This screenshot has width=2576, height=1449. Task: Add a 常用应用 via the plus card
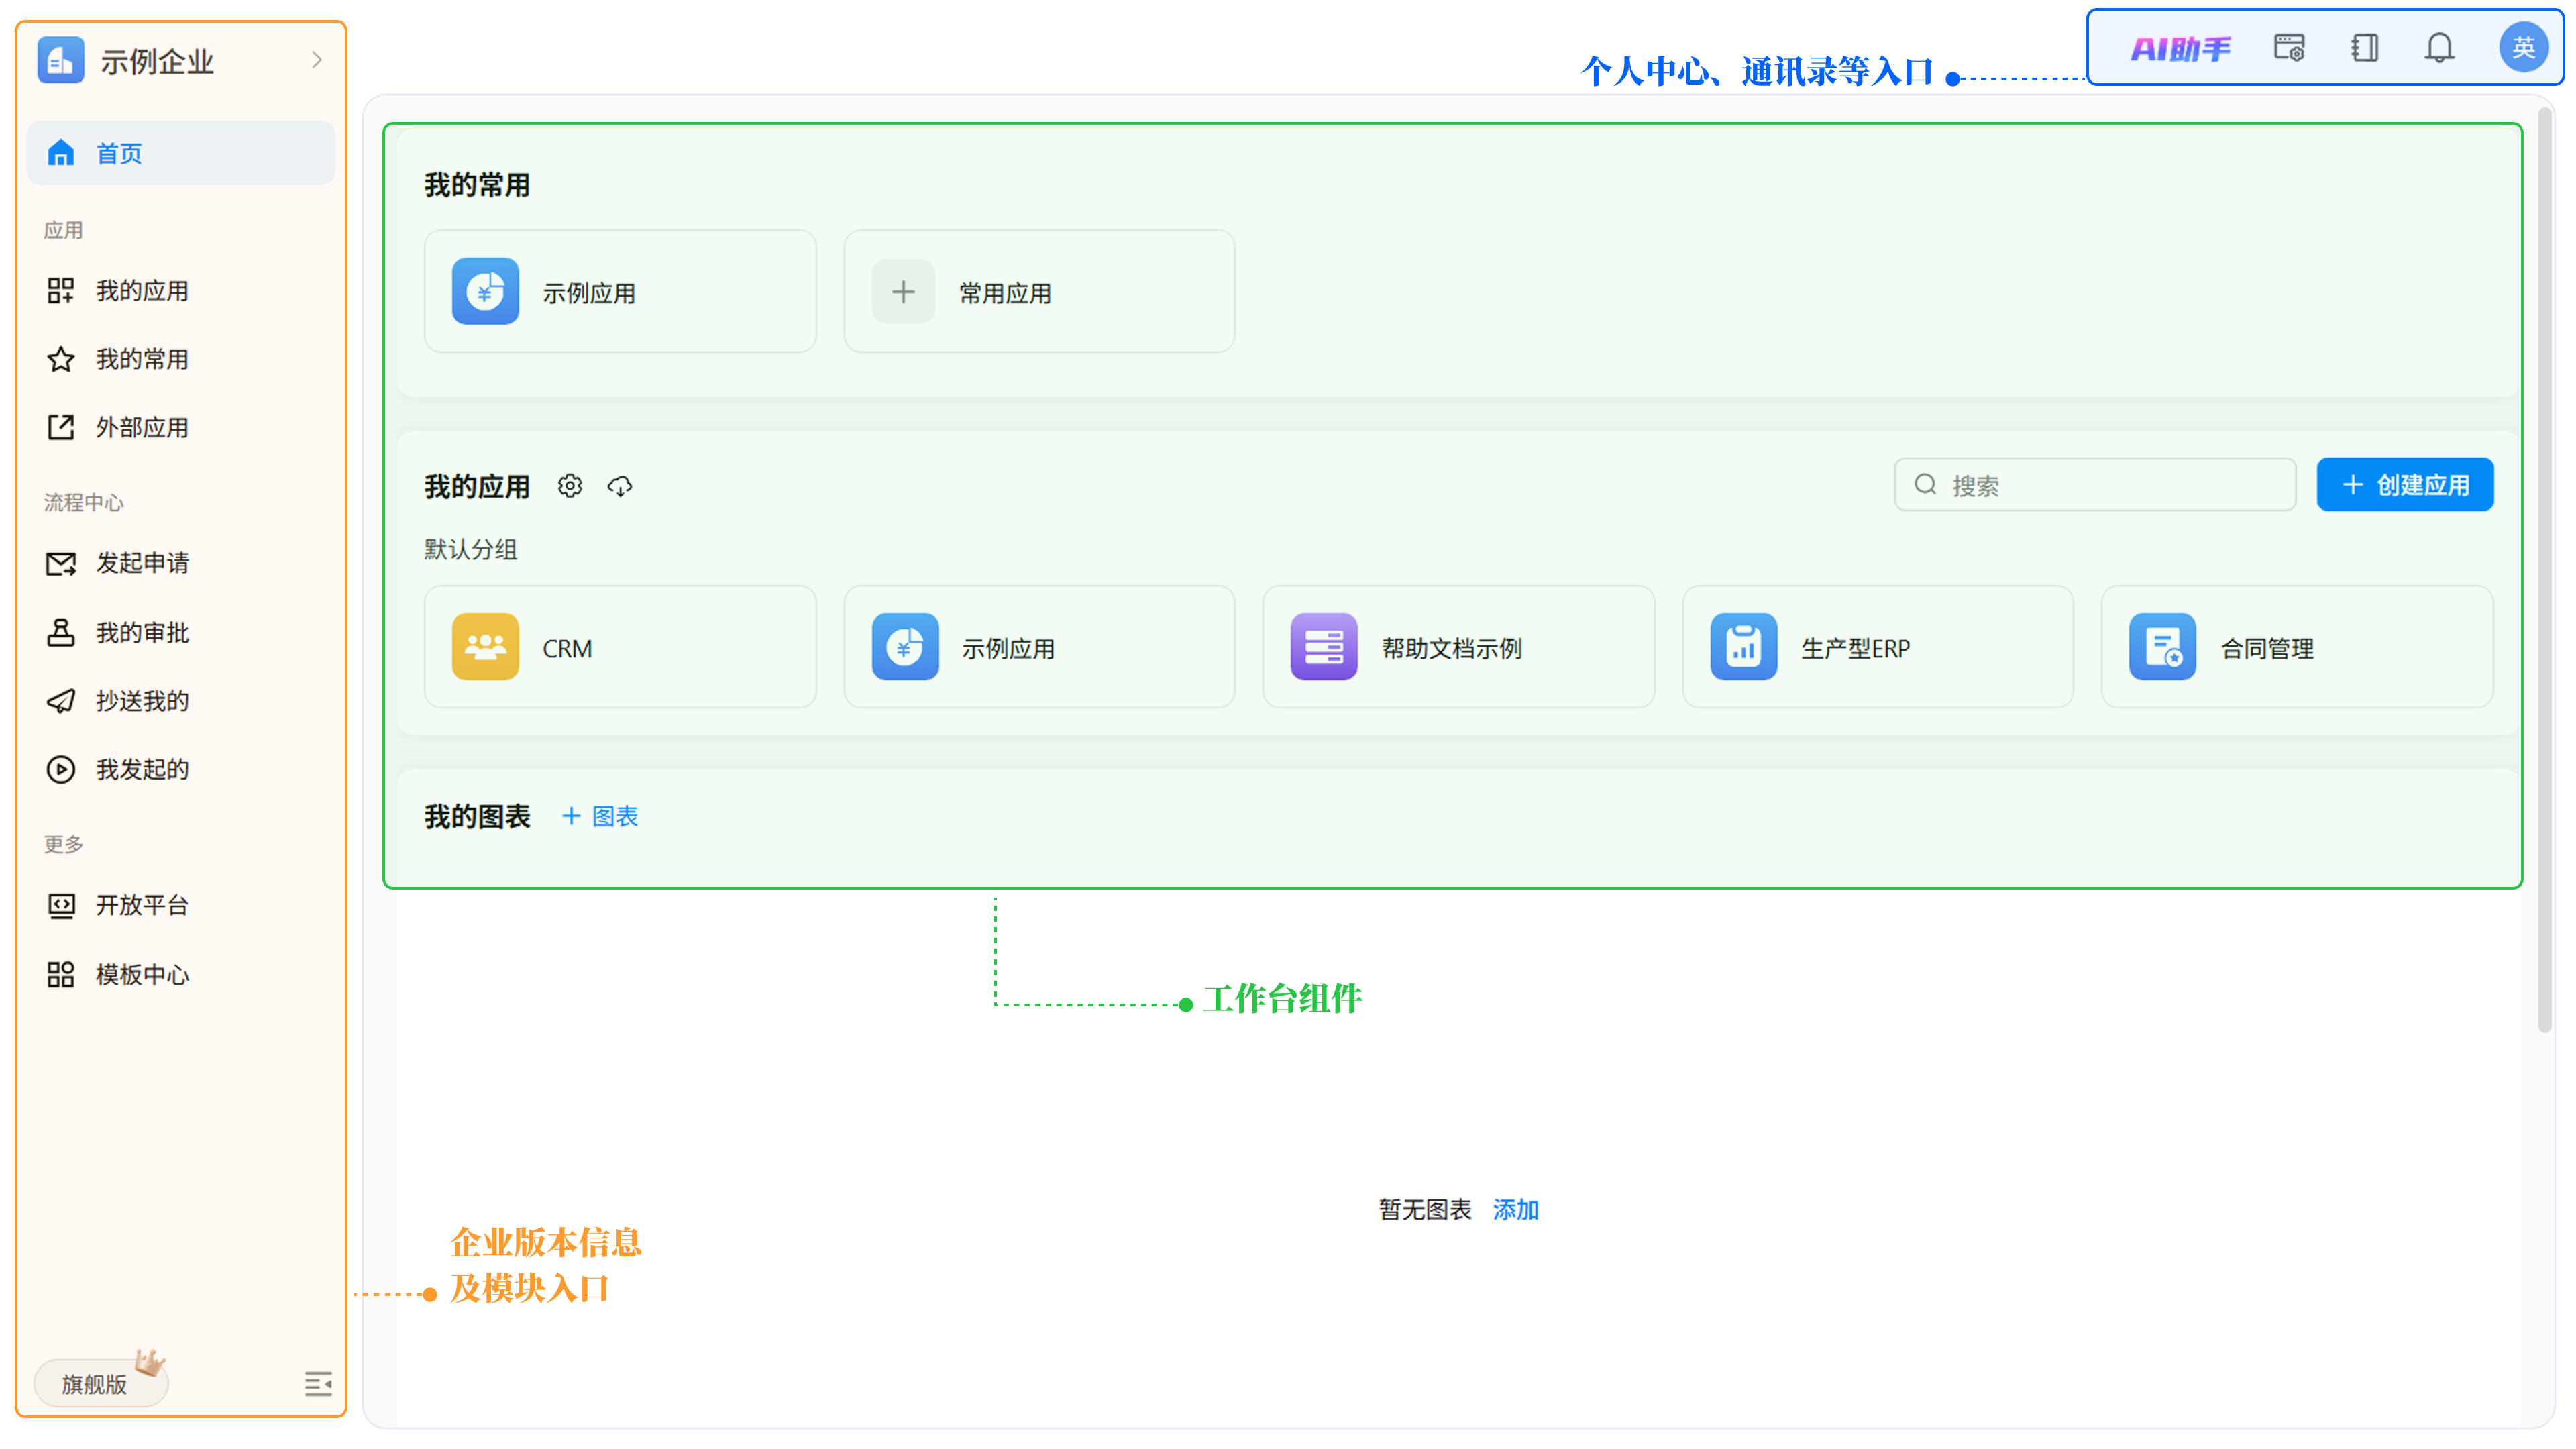tap(1039, 292)
